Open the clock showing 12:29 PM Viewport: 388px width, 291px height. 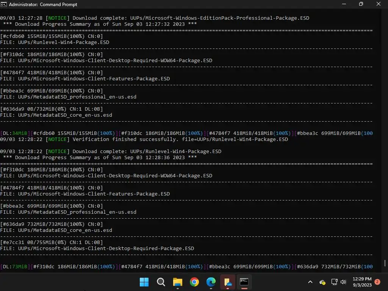(362, 282)
